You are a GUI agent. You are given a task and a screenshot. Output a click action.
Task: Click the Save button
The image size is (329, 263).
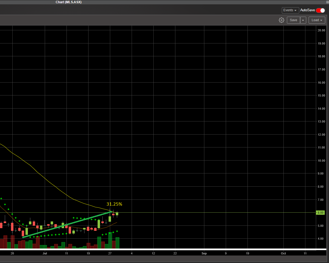point(293,20)
